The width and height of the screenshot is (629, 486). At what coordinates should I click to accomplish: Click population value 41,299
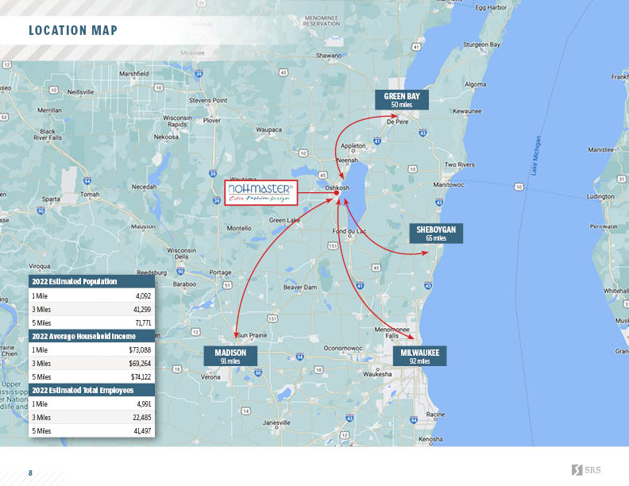point(142,310)
